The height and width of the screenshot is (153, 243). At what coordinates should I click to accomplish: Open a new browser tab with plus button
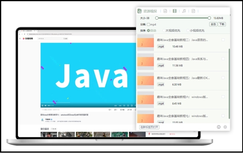(x=38, y=31)
